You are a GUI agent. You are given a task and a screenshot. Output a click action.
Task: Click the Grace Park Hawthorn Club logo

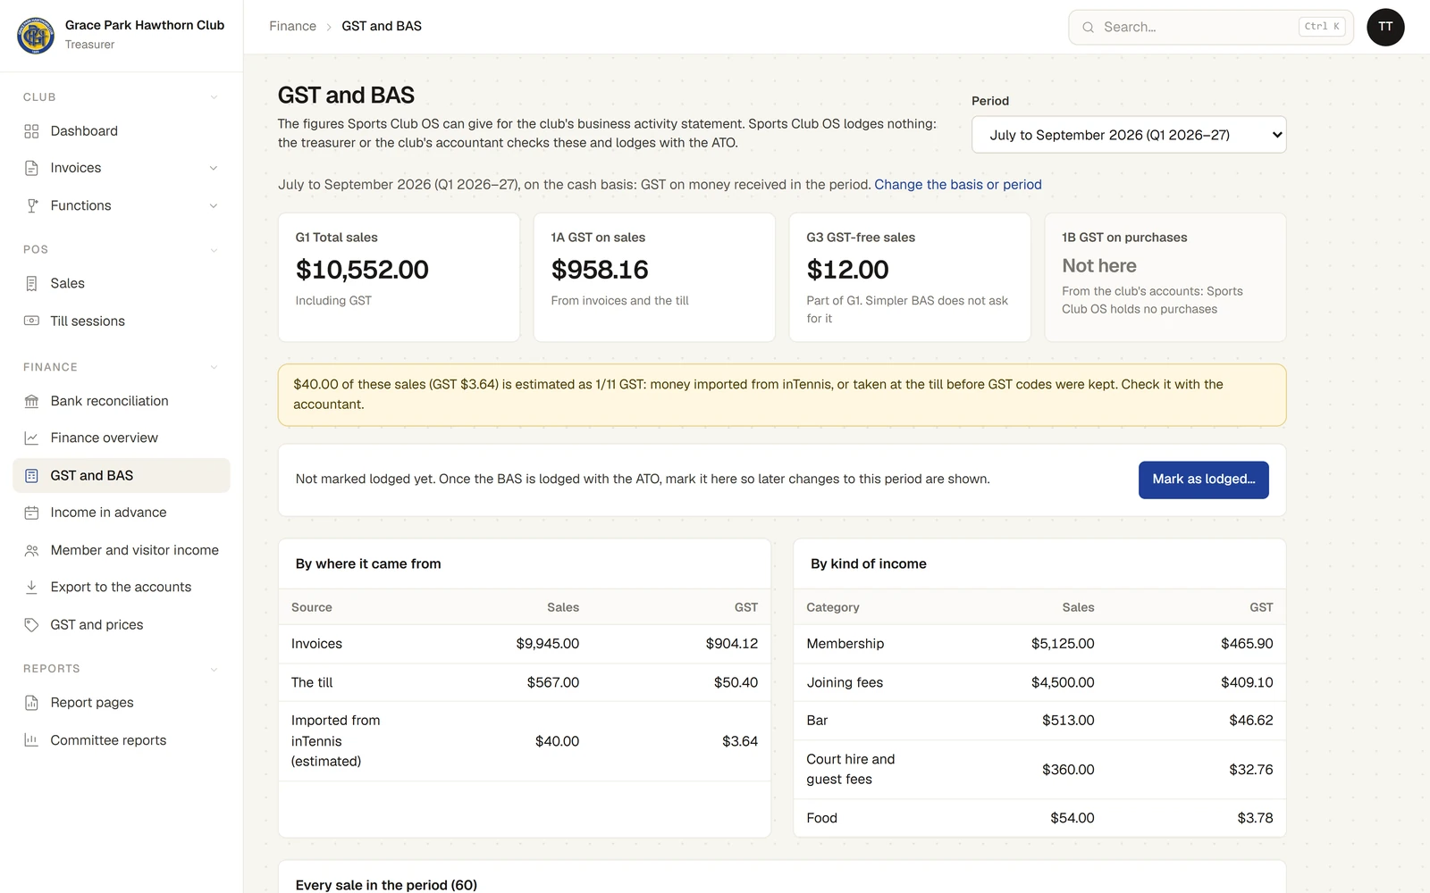click(36, 35)
